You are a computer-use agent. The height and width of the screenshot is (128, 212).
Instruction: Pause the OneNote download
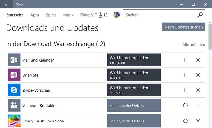tap(185, 75)
